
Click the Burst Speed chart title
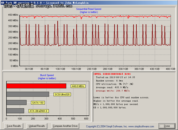tap(47, 75)
